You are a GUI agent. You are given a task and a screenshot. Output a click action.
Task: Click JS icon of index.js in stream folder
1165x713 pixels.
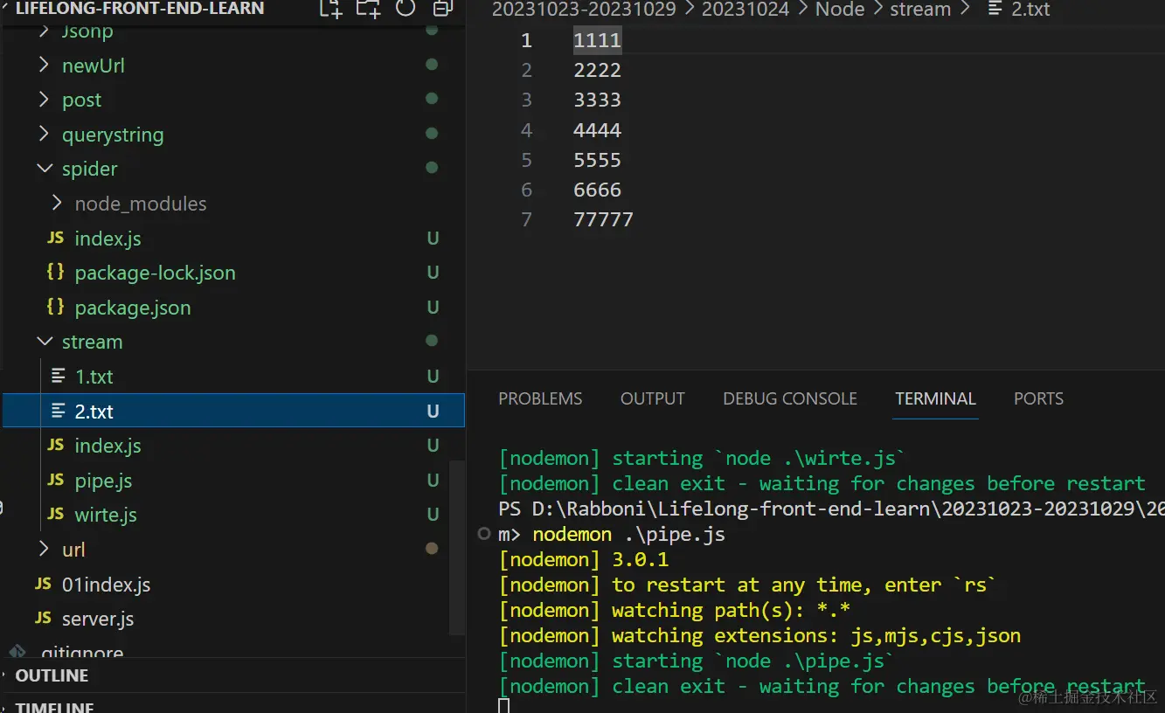pyautogui.click(x=56, y=445)
